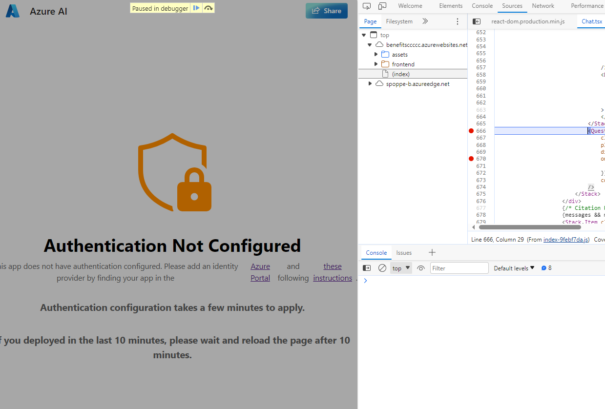Collapse the top frame tree node

(x=364, y=35)
